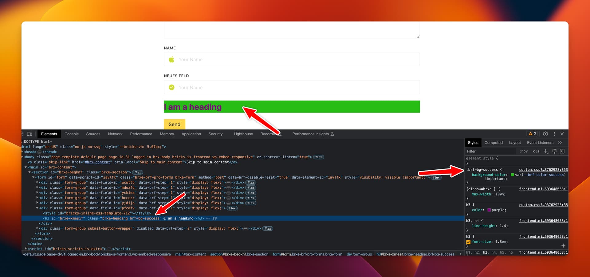590x277 pixels.
Task: Switch to the Computed styles tab
Action: [494, 143]
